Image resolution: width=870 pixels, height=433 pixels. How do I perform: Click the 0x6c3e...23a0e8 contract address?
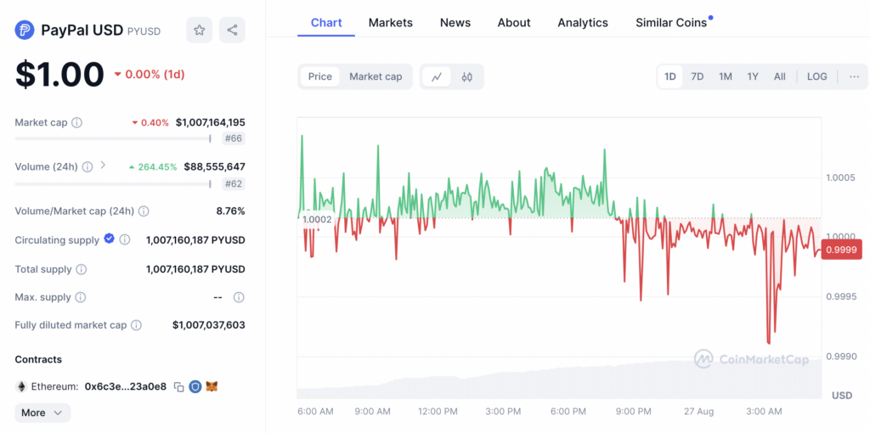click(126, 386)
